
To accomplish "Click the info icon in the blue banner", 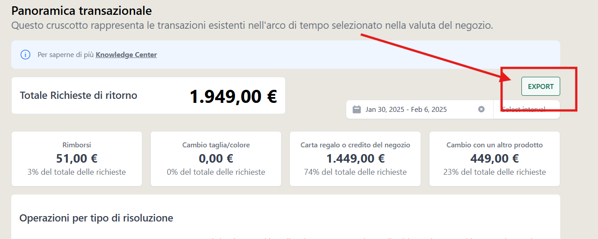I will coord(26,55).
